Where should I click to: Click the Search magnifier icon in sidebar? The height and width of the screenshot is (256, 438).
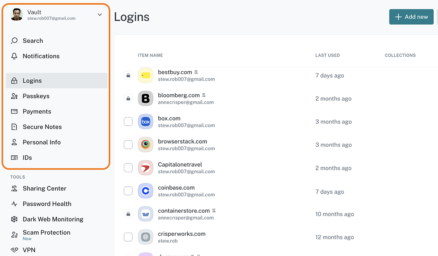(x=14, y=41)
